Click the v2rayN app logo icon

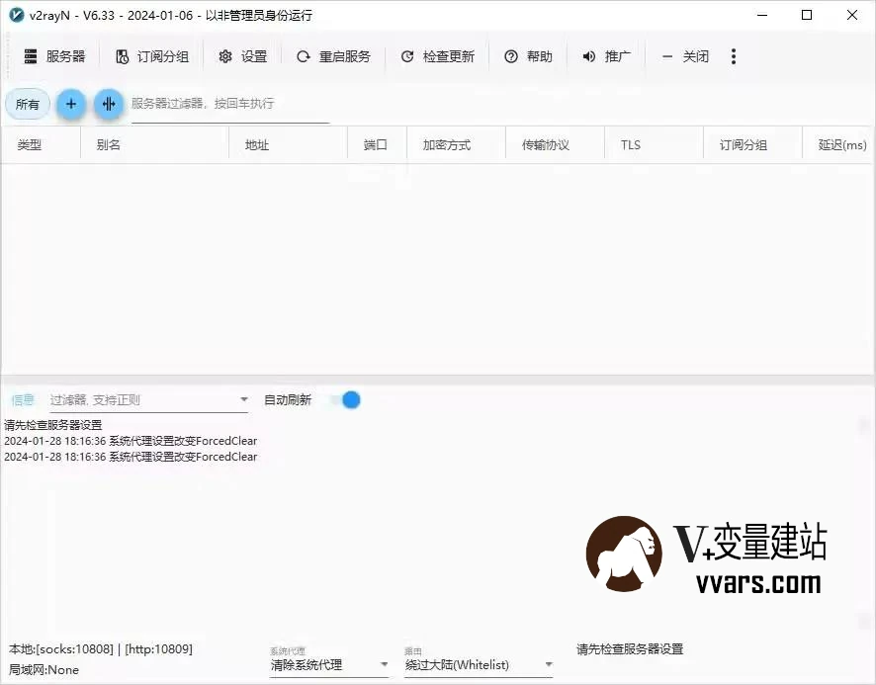click(x=16, y=15)
